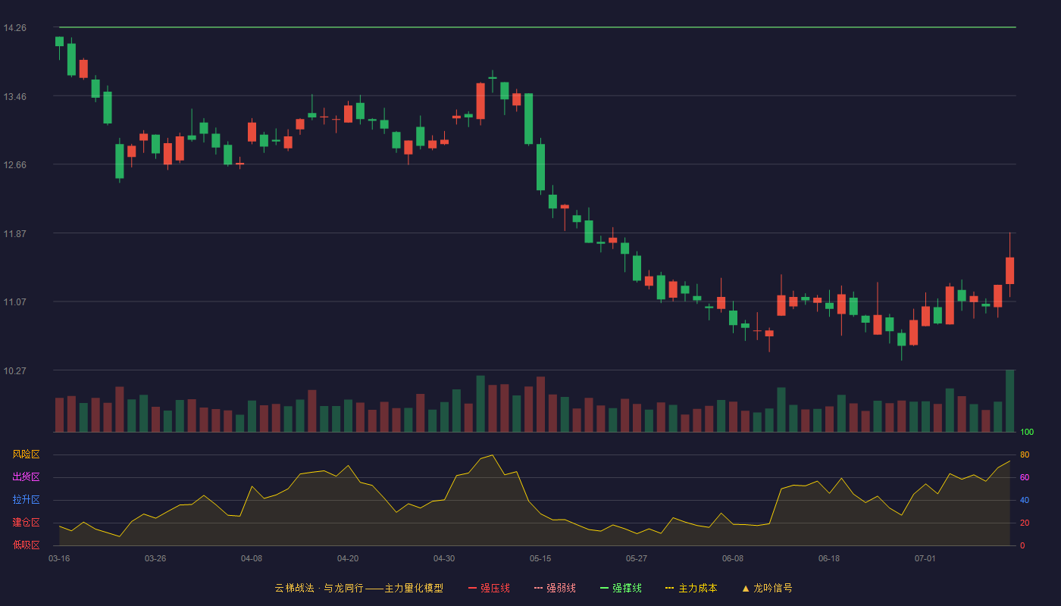This screenshot has width=1061, height=606.
Task: Select the 风险区 zone label
Action: [26, 454]
